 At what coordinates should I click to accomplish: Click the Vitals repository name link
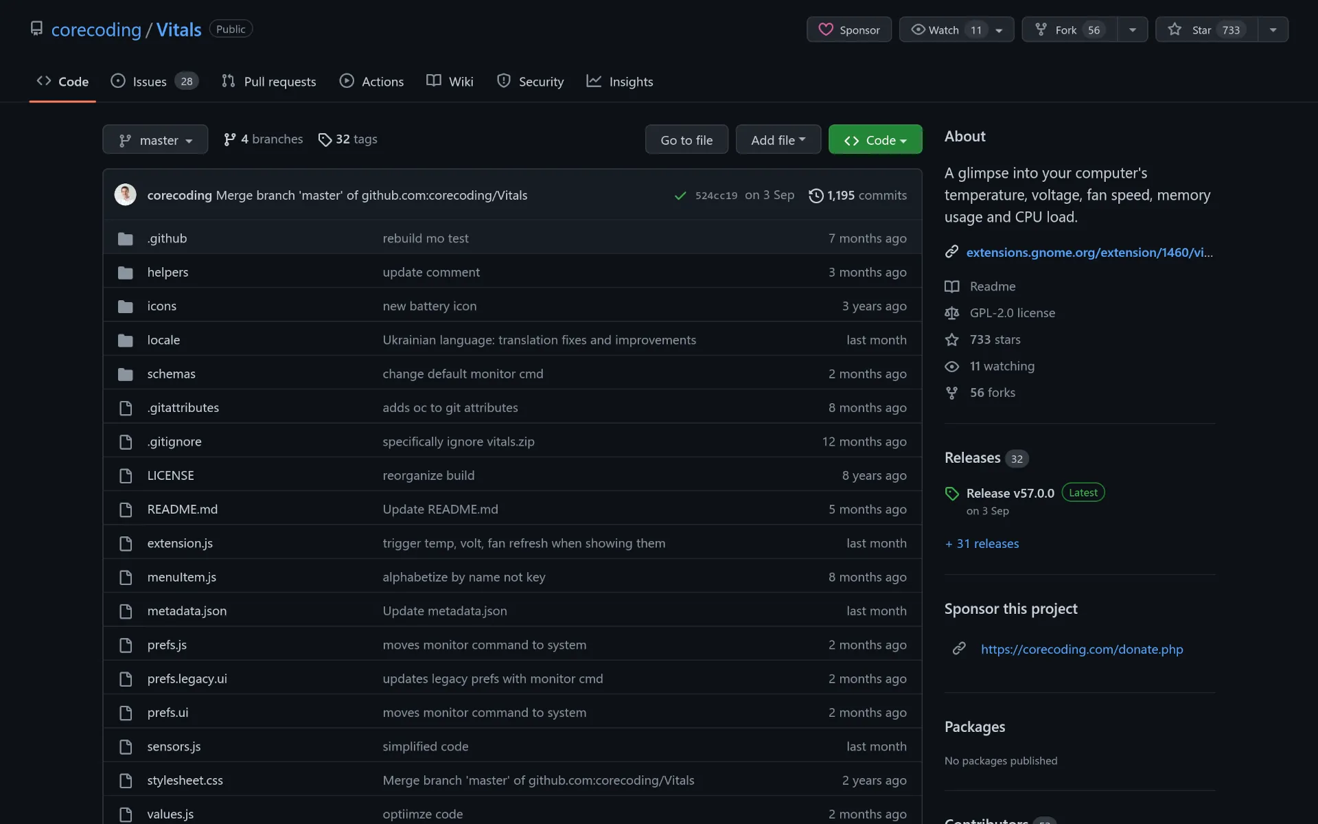tap(178, 30)
